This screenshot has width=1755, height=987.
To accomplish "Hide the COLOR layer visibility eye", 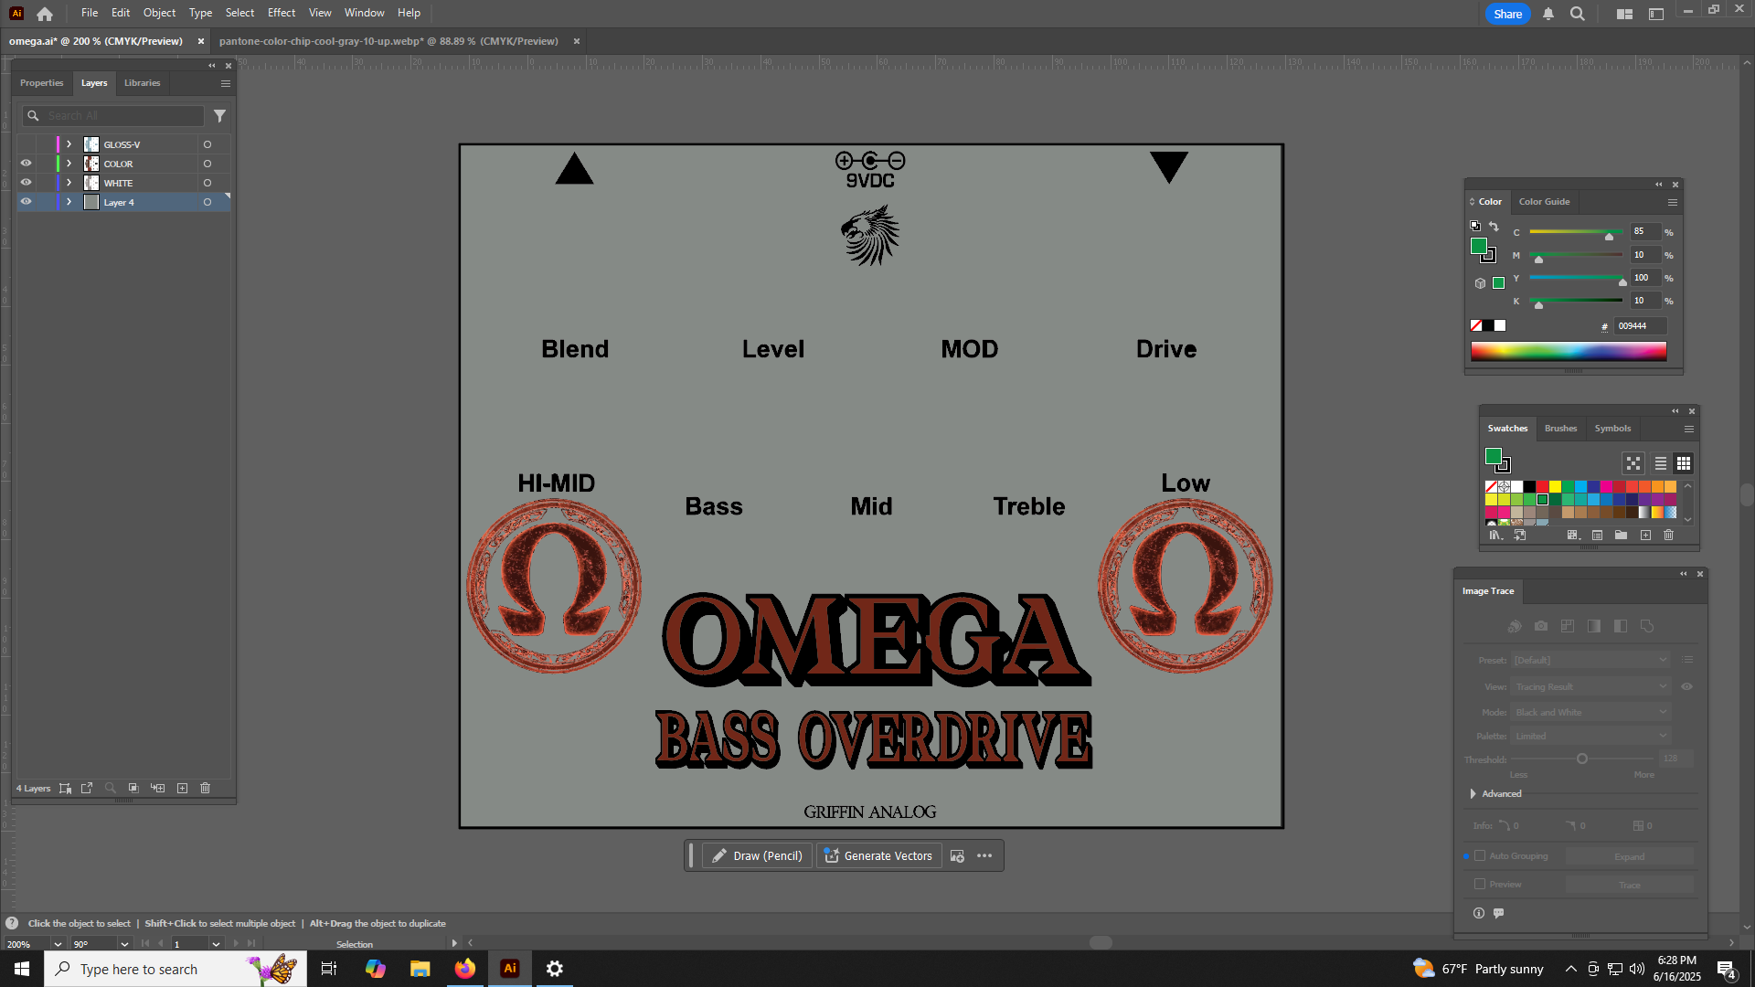I will coord(27,164).
